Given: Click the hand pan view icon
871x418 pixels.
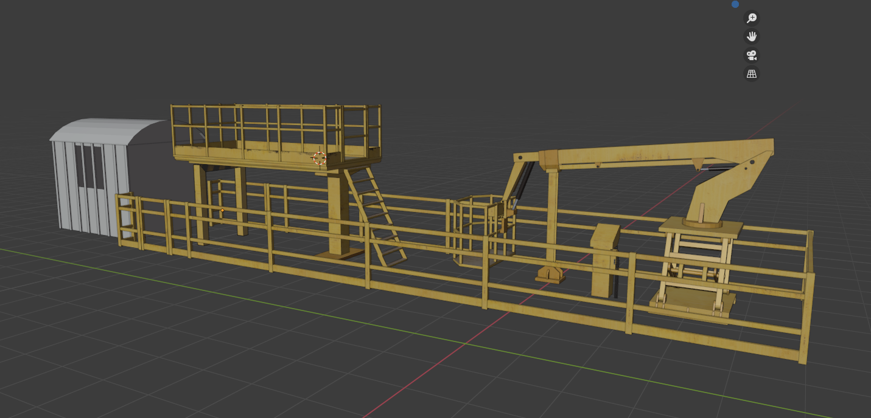Looking at the screenshot, I should click(x=752, y=36).
